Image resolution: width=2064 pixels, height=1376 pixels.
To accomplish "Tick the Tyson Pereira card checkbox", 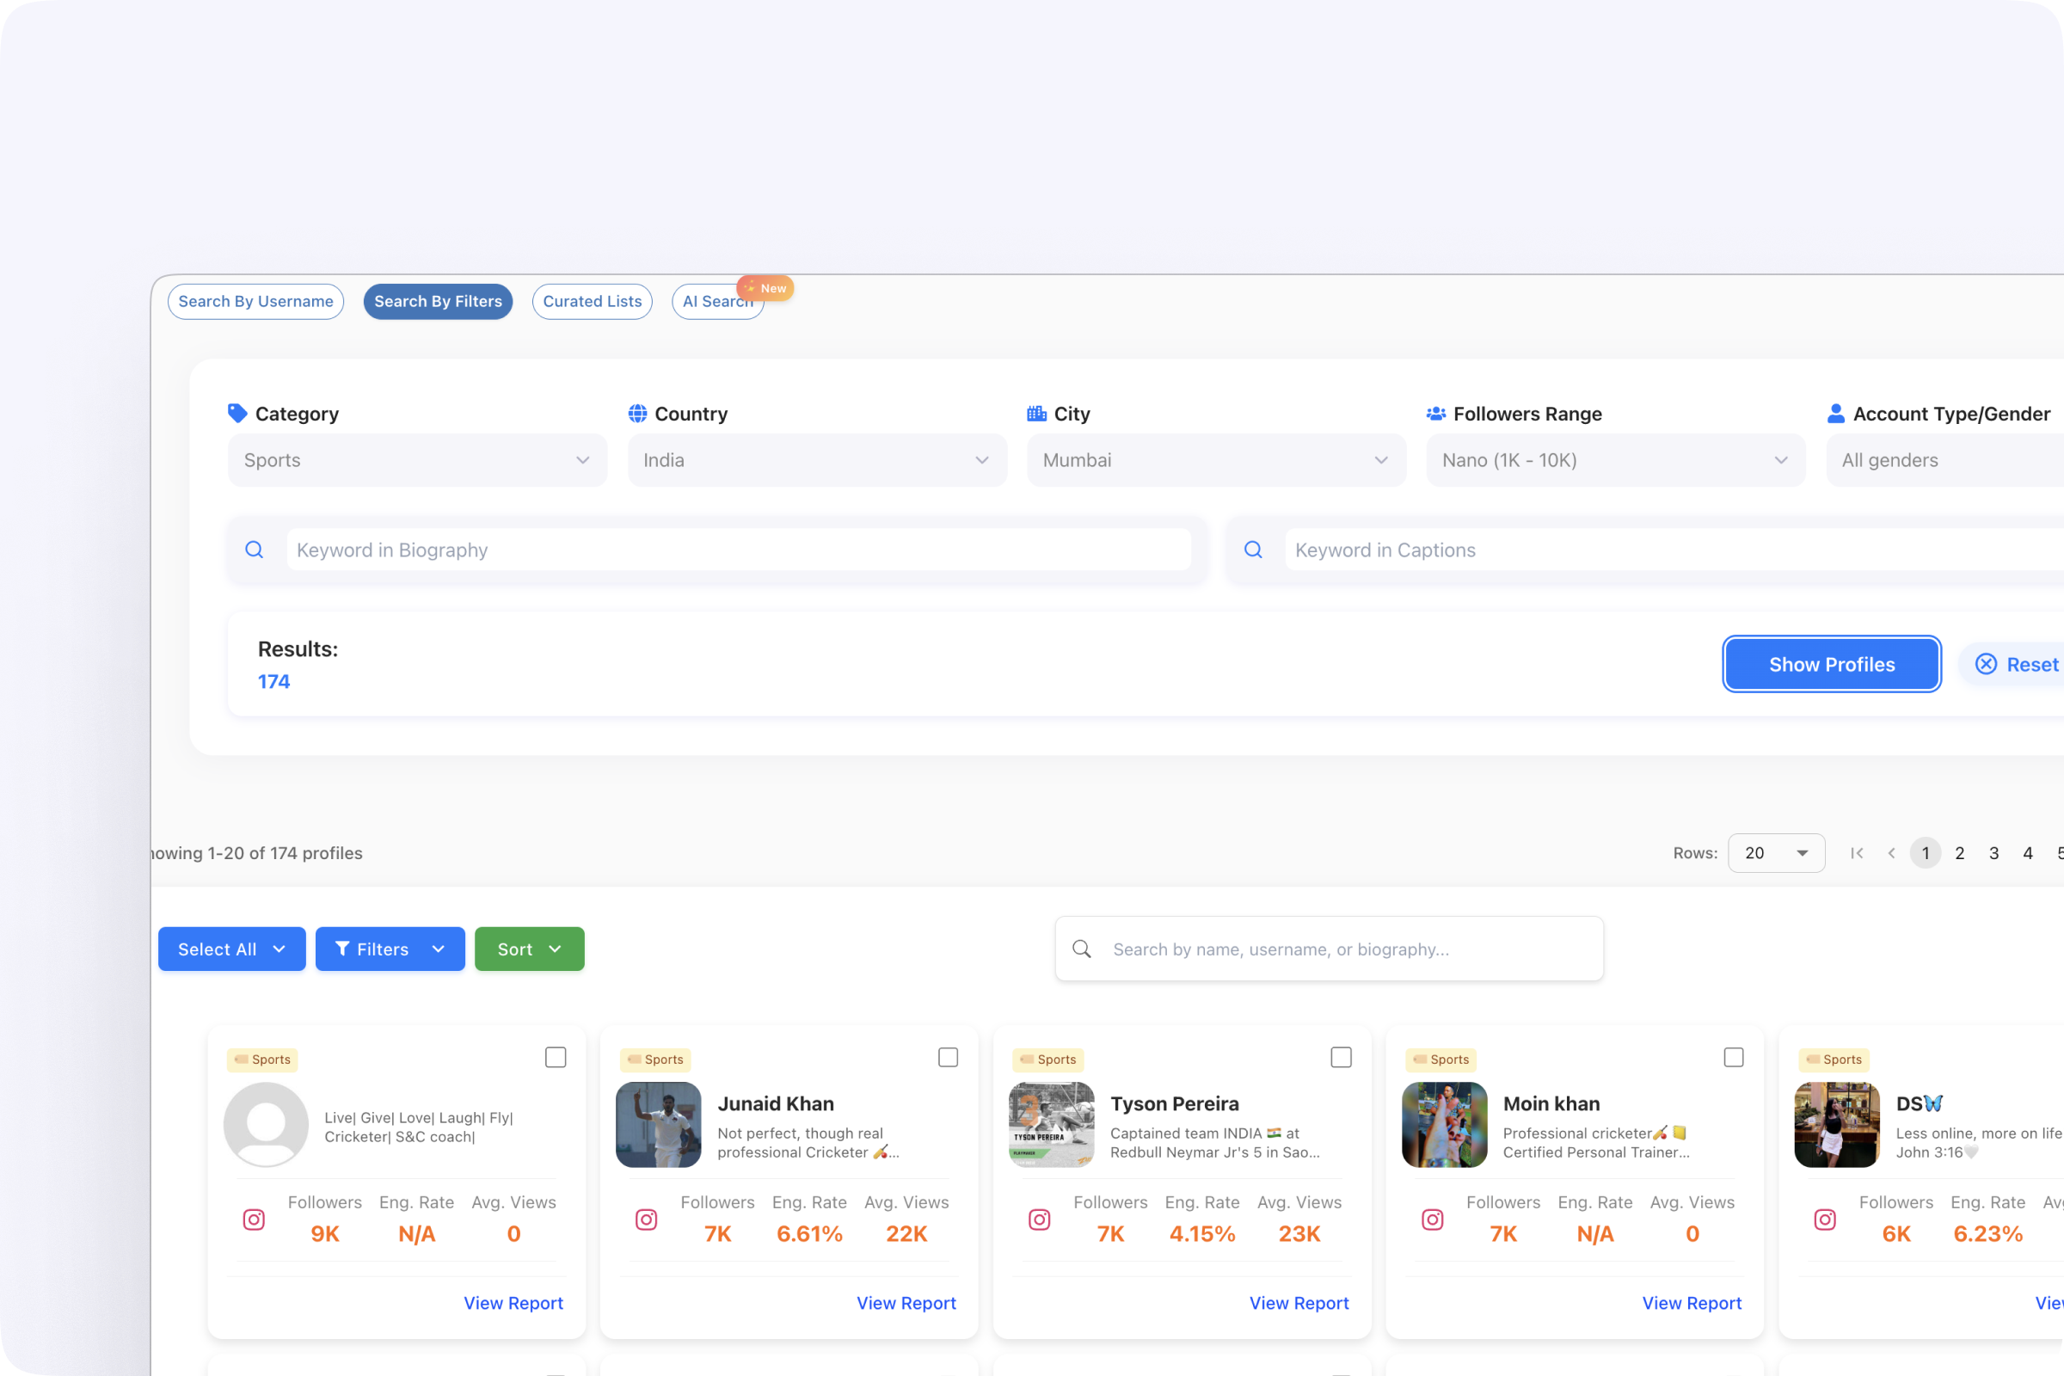I will tap(1341, 1058).
